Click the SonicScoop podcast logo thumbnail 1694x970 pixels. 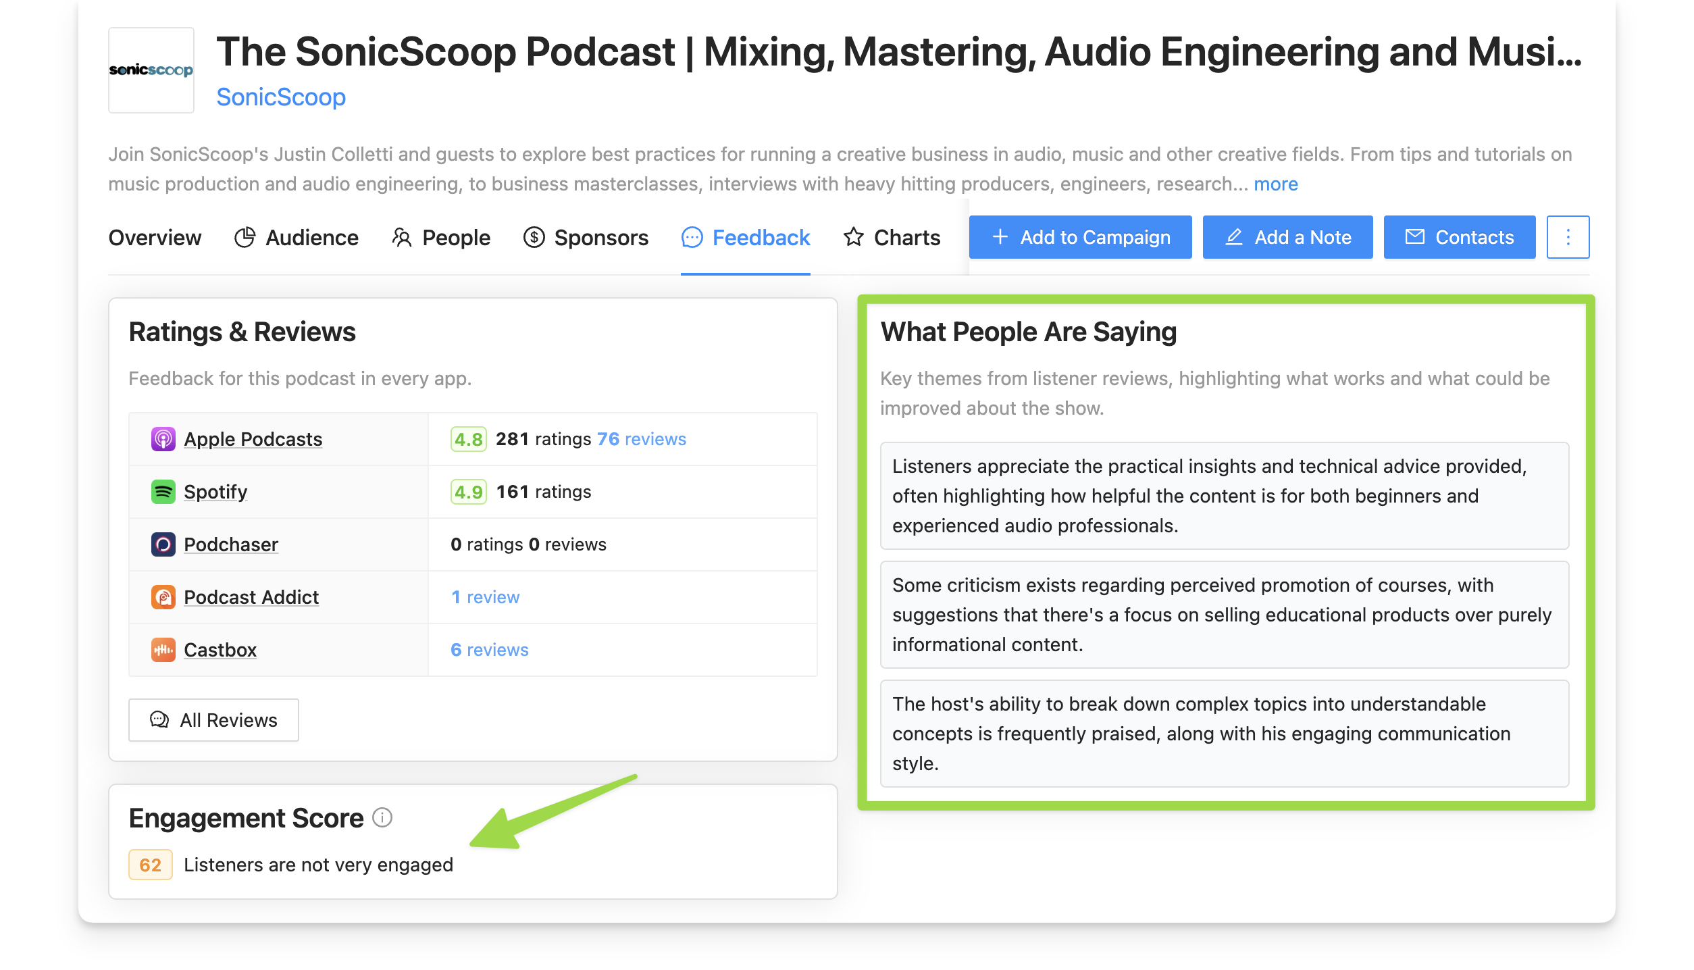coord(151,70)
